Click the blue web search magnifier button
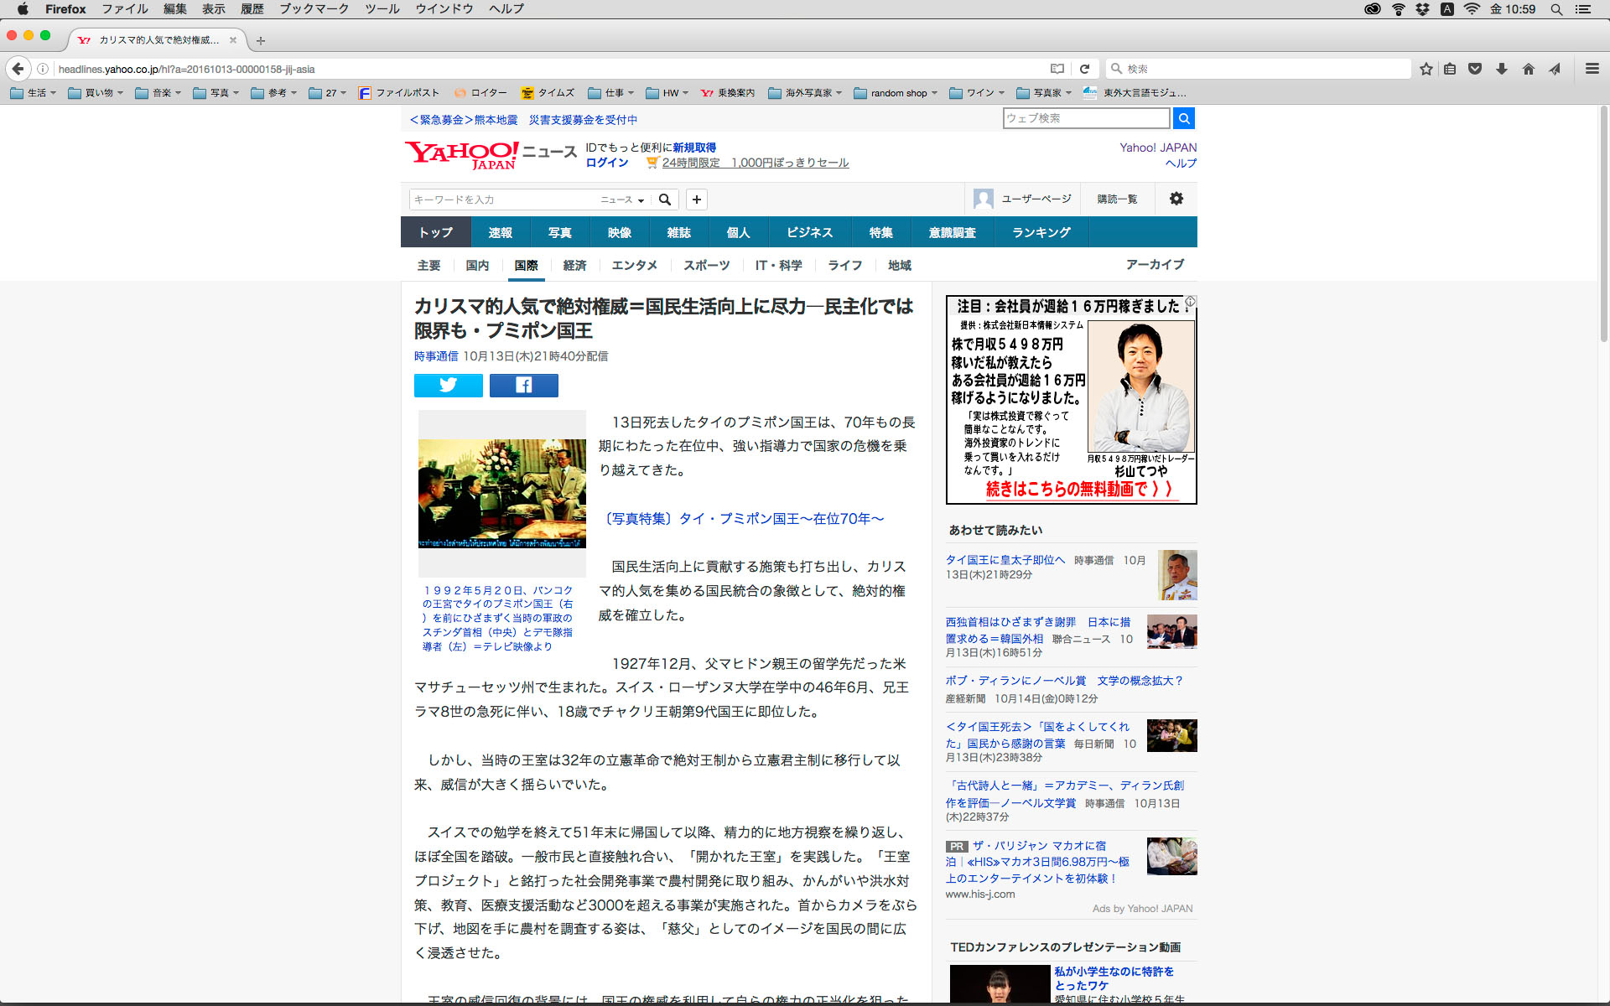Viewport: 1610px width, 1006px height. (x=1183, y=118)
